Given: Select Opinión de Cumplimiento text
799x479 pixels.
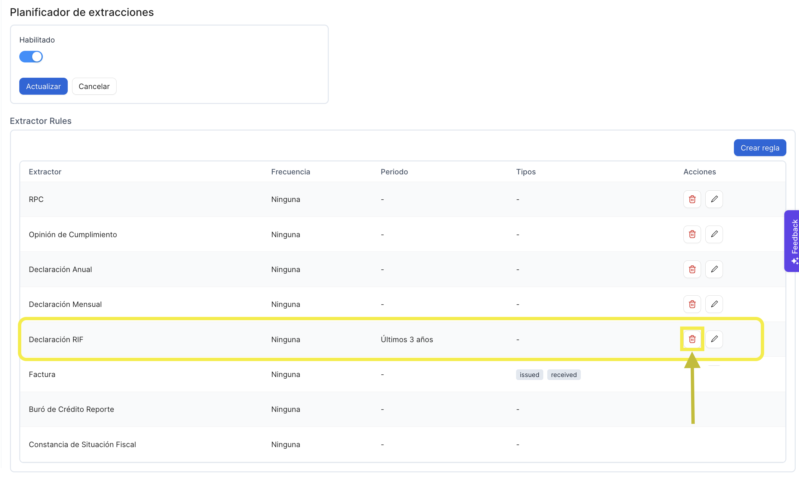Looking at the screenshot, I should coord(73,235).
